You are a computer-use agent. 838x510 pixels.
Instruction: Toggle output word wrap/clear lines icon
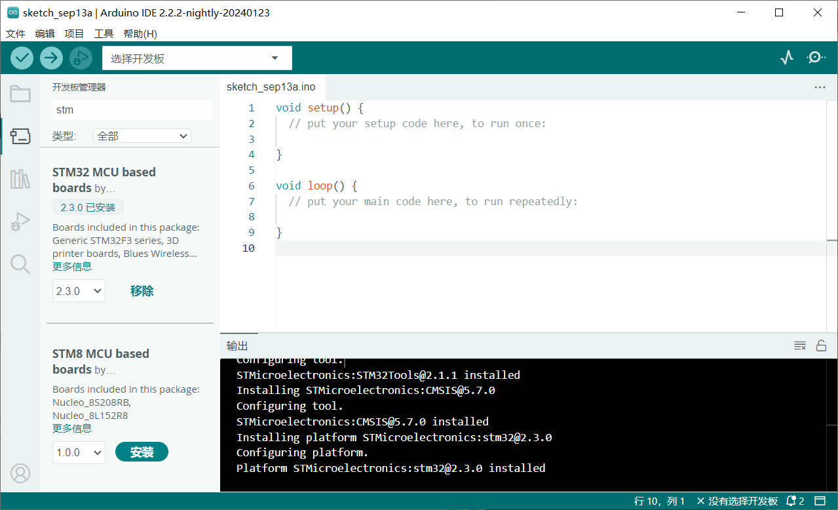pyautogui.click(x=799, y=346)
